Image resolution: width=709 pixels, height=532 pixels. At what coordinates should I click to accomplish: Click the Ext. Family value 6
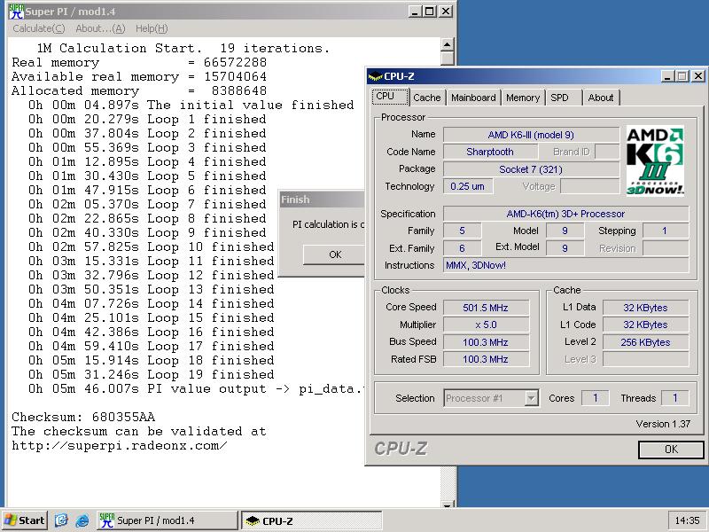462,248
